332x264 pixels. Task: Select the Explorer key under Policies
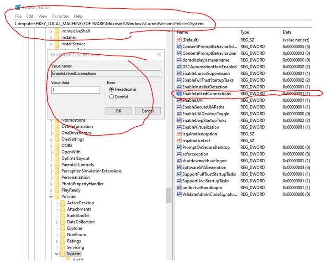tap(74, 228)
